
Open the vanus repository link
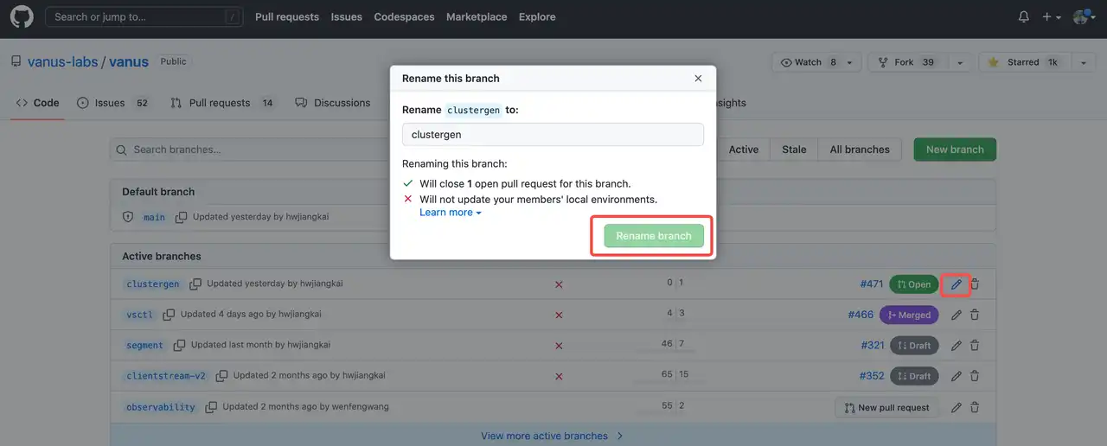point(129,61)
